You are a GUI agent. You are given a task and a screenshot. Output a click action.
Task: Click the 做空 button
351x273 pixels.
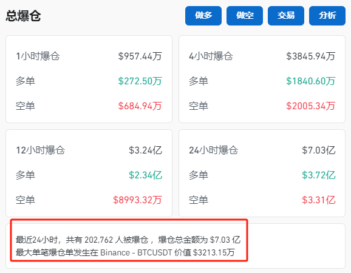(x=245, y=16)
